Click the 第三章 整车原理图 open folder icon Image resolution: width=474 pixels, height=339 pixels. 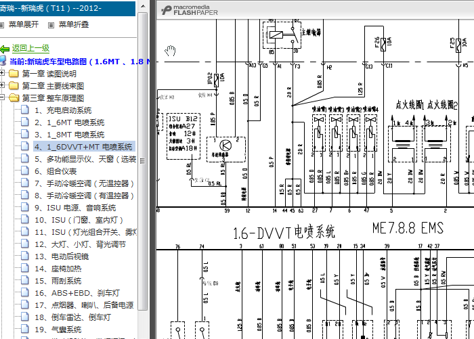[14, 97]
